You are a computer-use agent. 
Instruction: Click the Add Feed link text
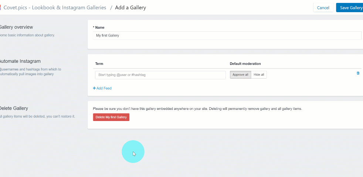(104, 88)
